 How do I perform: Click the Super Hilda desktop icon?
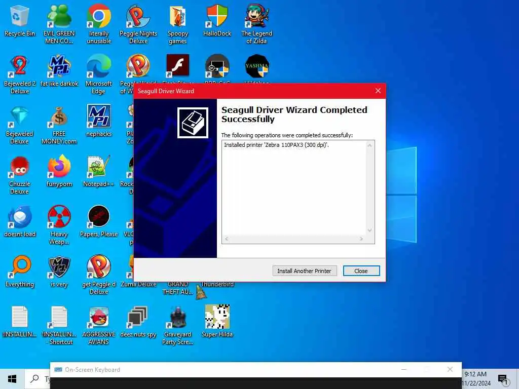coord(217,321)
